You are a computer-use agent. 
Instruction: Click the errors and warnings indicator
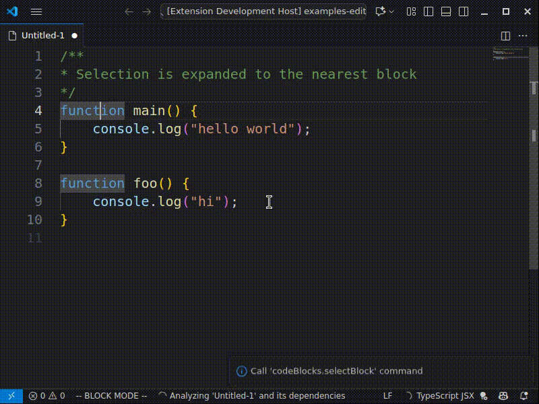point(46,396)
